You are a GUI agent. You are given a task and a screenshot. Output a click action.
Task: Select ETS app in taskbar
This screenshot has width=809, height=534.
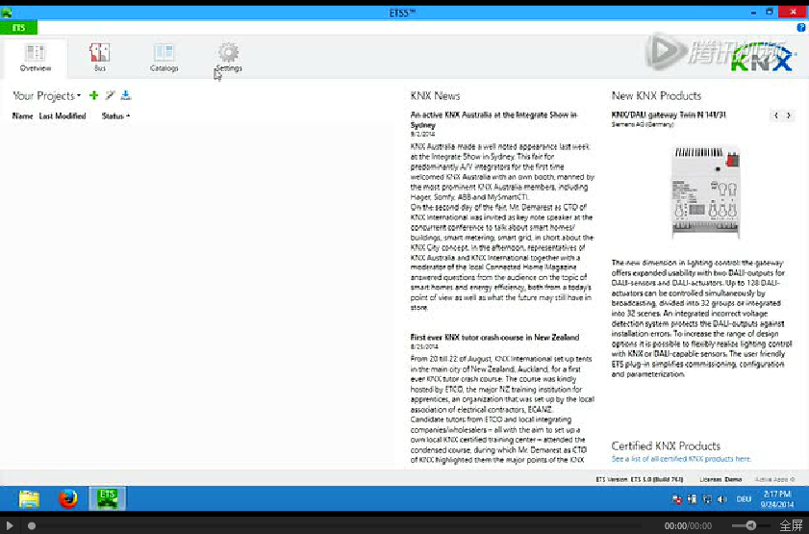pos(108,499)
